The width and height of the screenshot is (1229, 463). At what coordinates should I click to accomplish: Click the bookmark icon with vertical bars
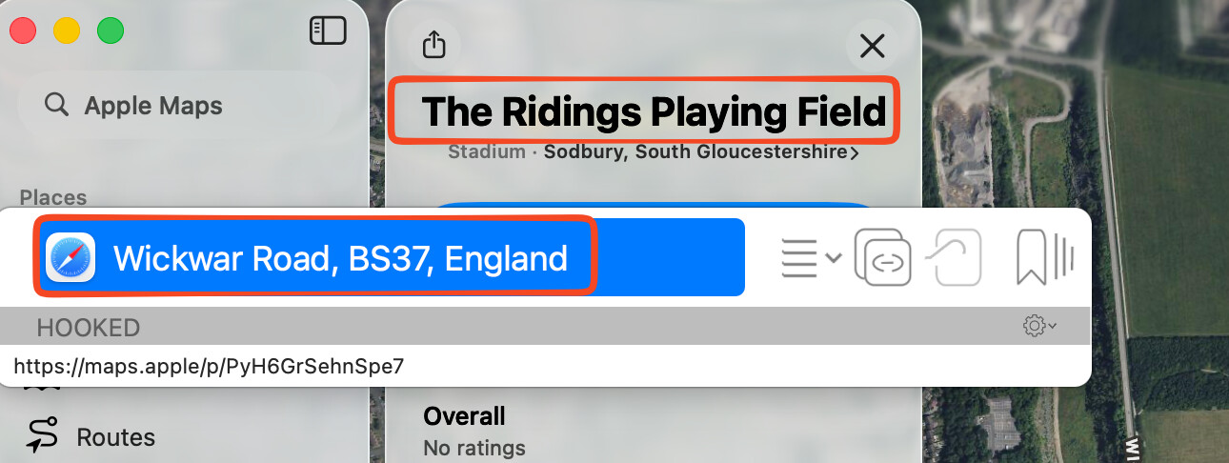coord(1044,257)
